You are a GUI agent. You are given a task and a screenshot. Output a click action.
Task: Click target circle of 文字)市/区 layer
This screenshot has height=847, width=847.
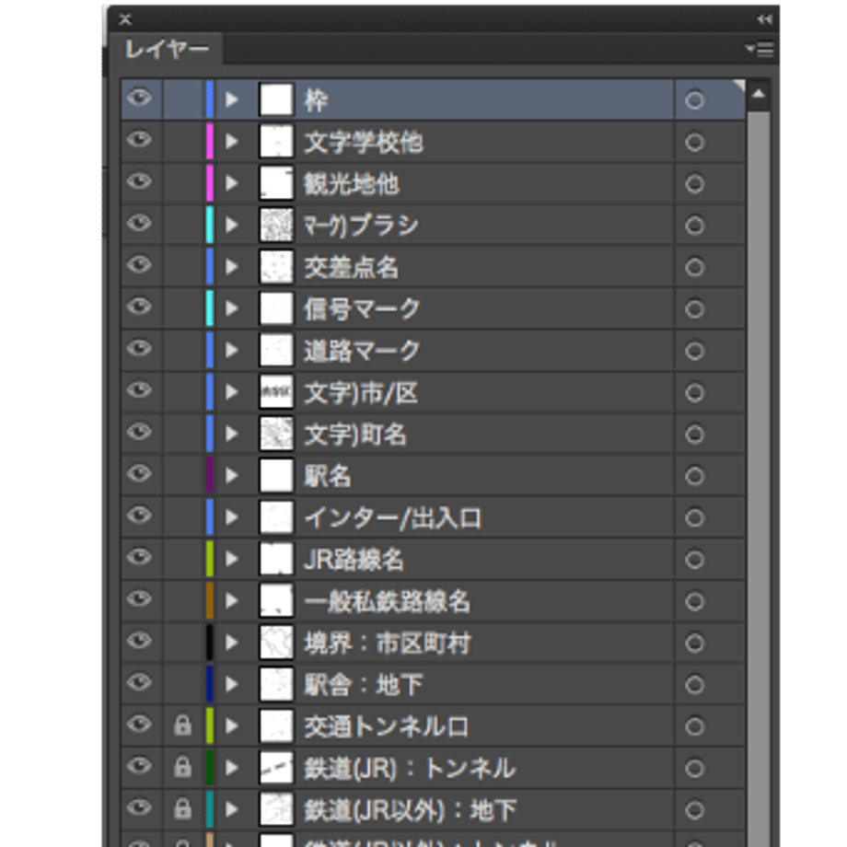[x=695, y=393]
